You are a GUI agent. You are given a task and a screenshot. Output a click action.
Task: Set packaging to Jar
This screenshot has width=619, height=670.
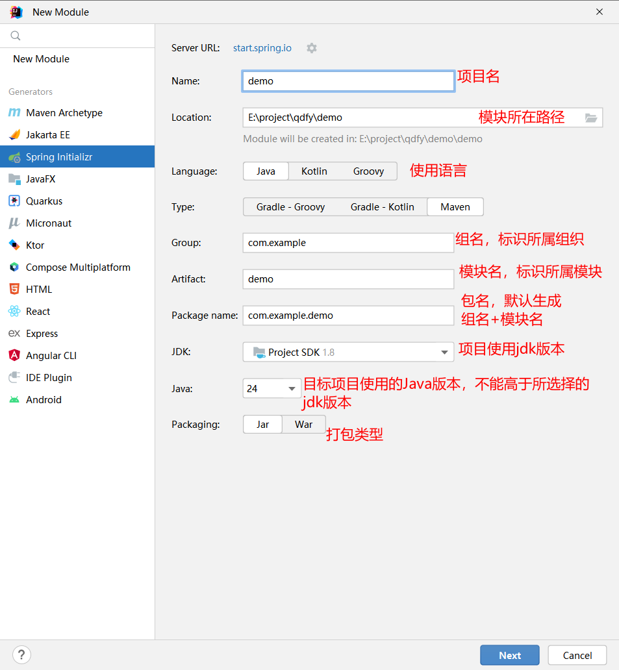pos(262,425)
